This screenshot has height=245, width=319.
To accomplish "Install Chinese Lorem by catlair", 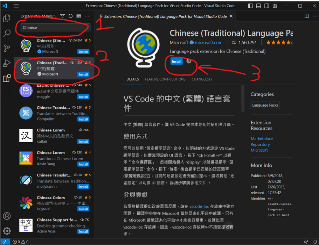I will click(83, 142).
